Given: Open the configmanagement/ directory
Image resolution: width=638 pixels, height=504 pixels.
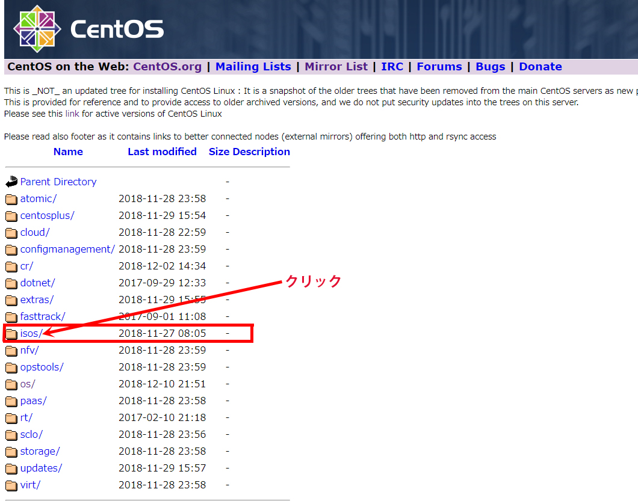Looking at the screenshot, I should (67, 249).
